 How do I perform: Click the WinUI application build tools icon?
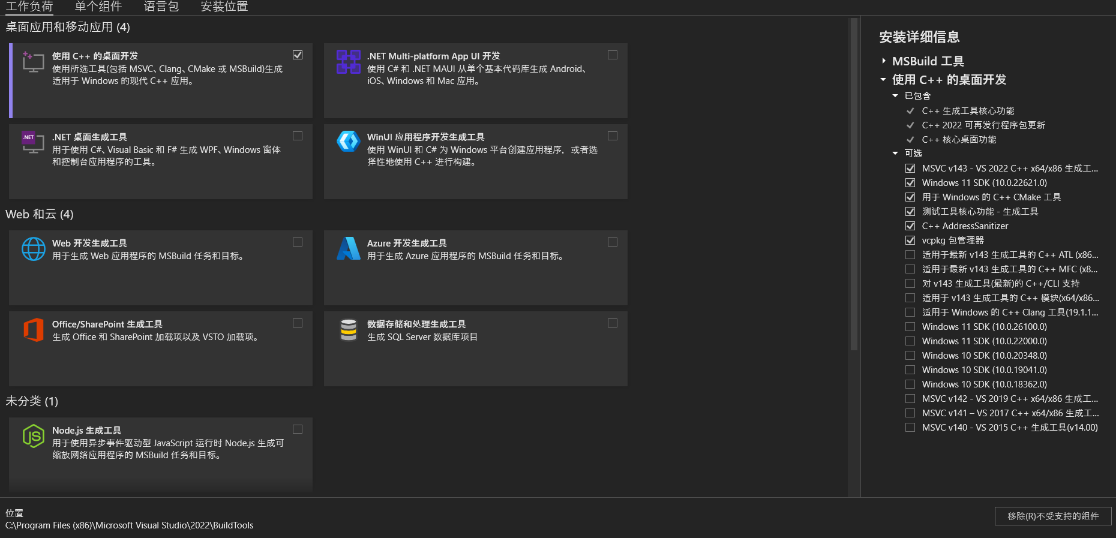348,142
